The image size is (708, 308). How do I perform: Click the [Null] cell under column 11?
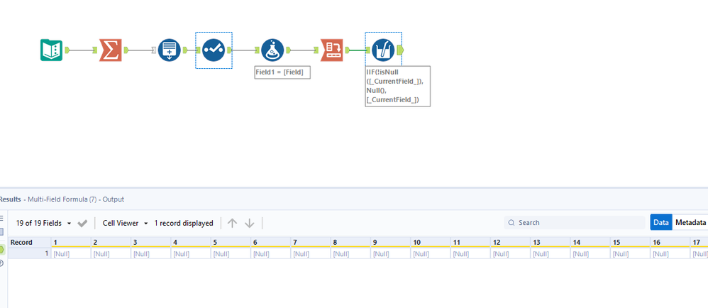coord(470,254)
